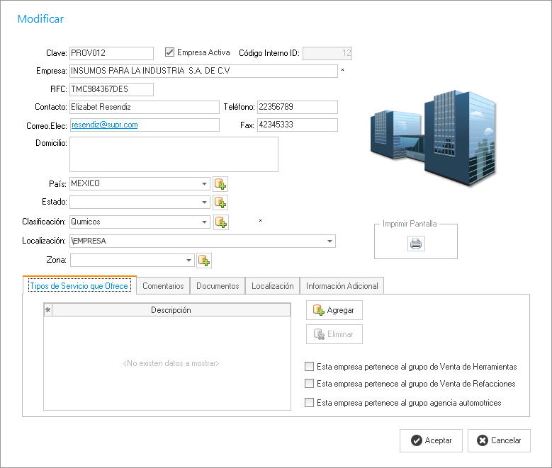Click the add-new icon next to Zona
The height and width of the screenshot is (468, 552).
point(204,261)
